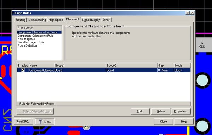This screenshot has width=212, height=135.
Task: Open the Menu button
Action: [x=45, y=122]
